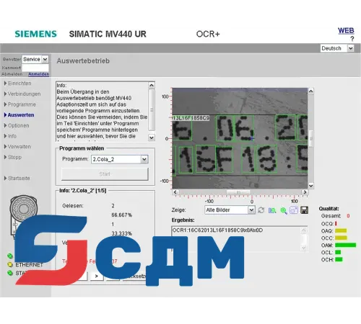Click the image view scroll-down arrow
The height and width of the screenshot is (324, 361).
click(310, 186)
